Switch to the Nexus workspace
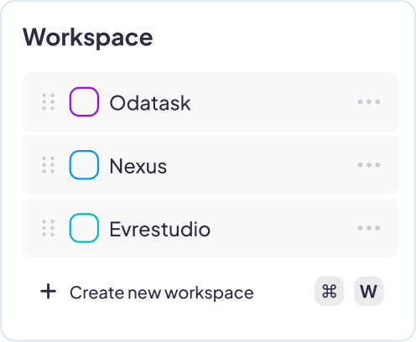Screen dimensions: 416x342 211,165
